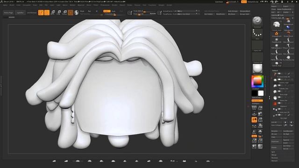Toggle the orange Gizmo 3D sphere icon
The height and width of the screenshot is (168, 299).
(71, 13)
